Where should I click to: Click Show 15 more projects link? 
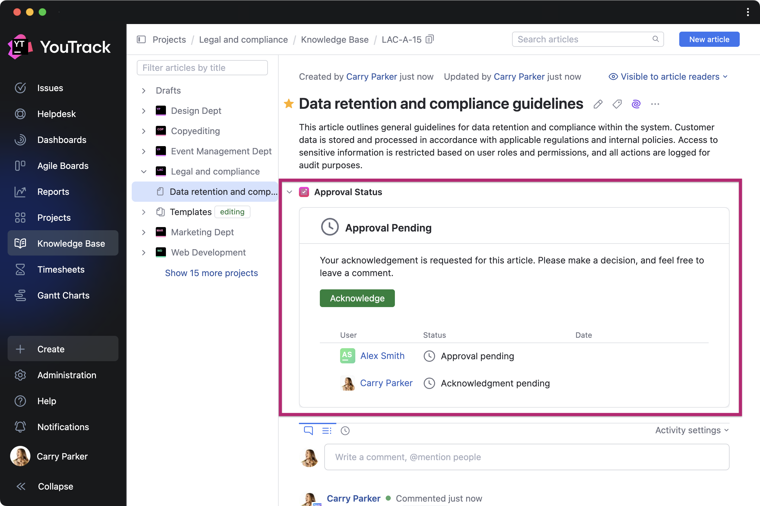[211, 273]
